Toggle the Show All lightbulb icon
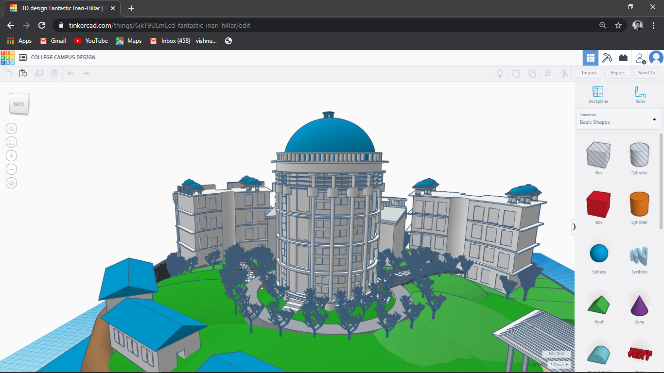This screenshot has width=664, height=373. [500, 73]
